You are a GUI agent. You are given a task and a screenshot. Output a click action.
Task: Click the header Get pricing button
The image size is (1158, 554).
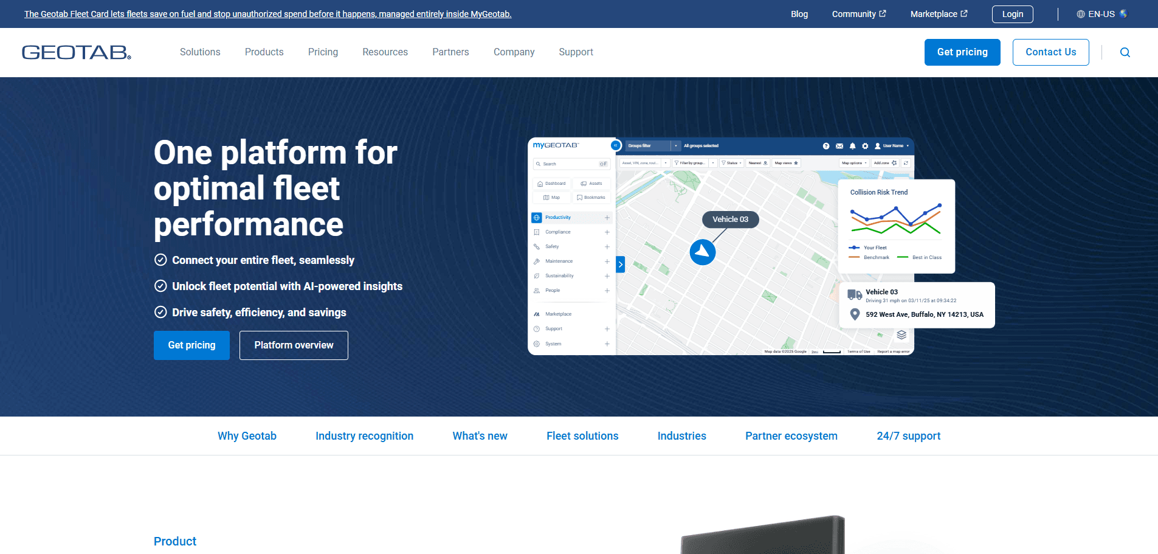tap(962, 52)
